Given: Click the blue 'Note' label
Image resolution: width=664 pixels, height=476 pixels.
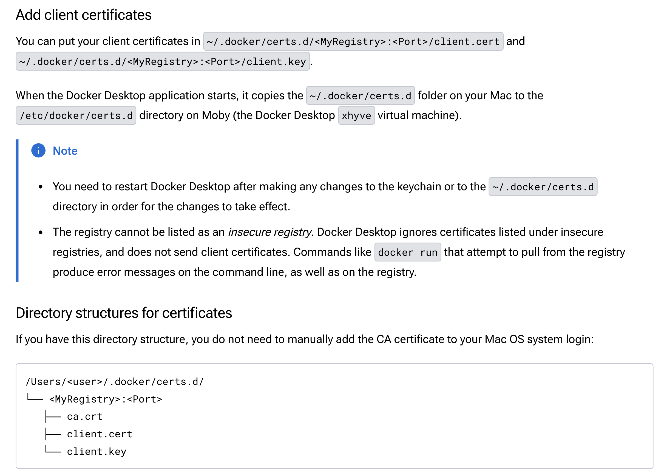Looking at the screenshot, I should click(x=65, y=151).
